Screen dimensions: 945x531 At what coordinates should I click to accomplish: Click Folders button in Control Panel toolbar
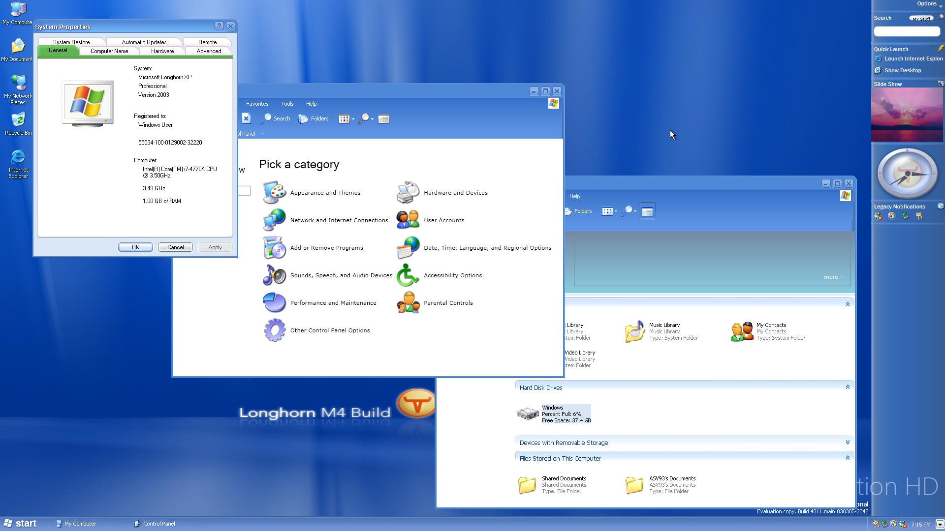(314, 118)
